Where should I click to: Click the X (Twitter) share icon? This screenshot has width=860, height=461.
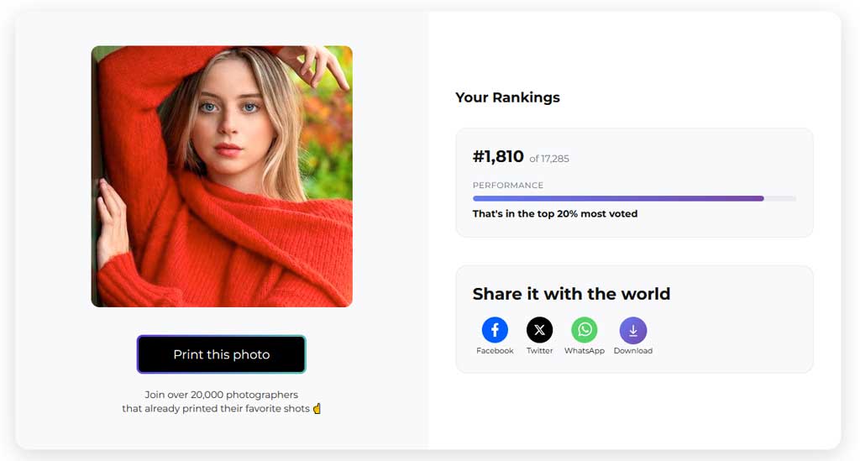(x=539, y=330)
